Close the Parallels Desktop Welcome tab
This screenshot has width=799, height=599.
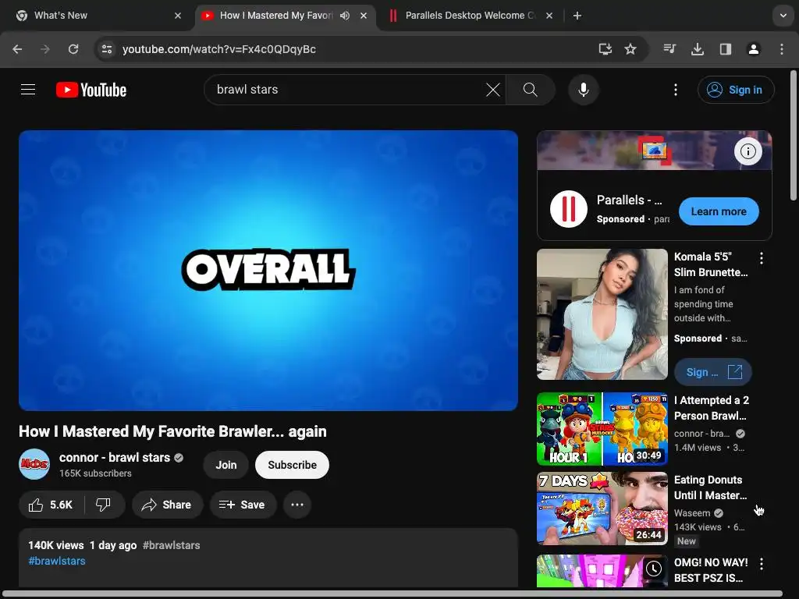(549, 16)
